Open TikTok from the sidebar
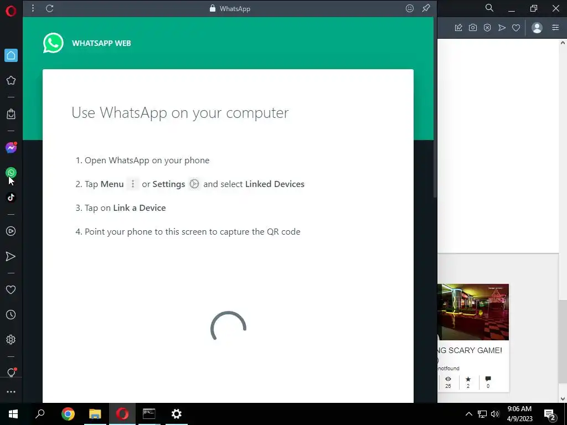Image resolution: width=567 pixels, height=425 pixels. tap(11, 198)
